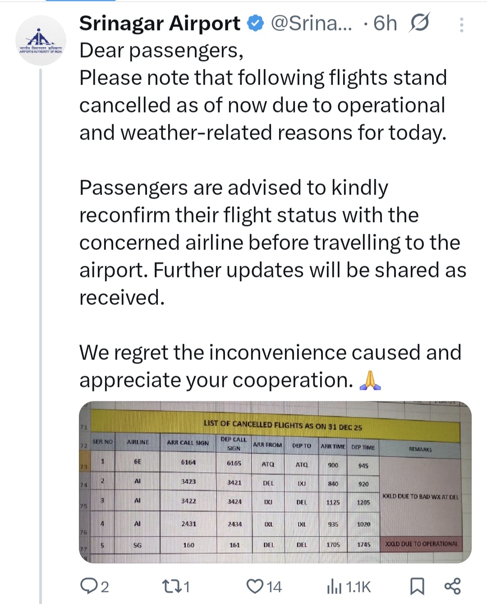
Task: Share the tweet using the share icon
Action: coord(452,586)
